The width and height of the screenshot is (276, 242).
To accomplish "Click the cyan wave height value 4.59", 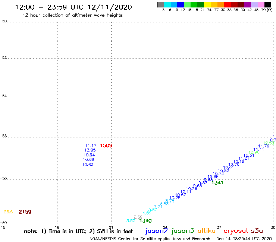I will click(x=147, y=213).
